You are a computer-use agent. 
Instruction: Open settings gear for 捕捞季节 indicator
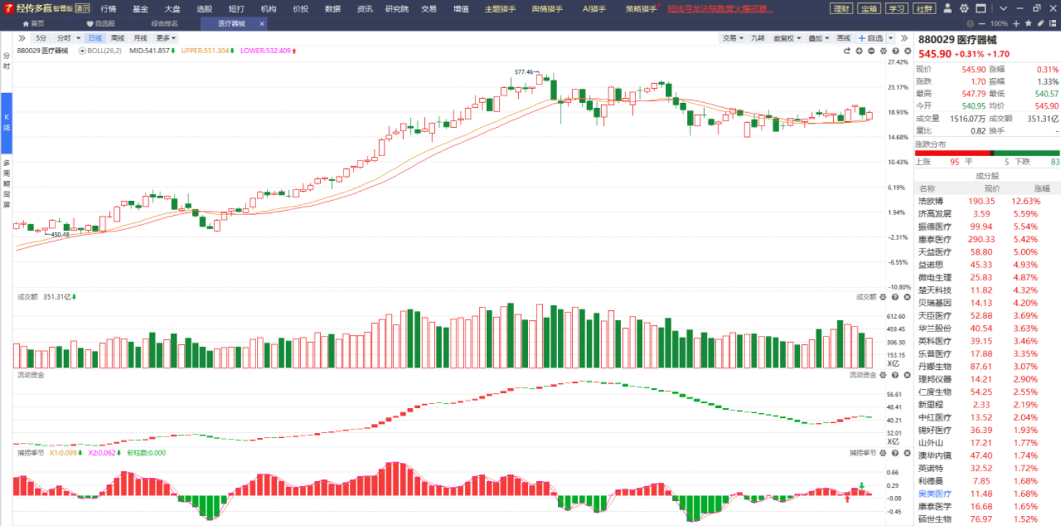883,452
